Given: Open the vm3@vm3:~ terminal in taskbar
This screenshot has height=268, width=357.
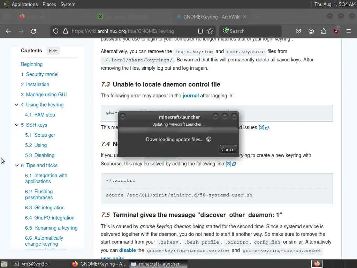Looking at the screenshot, I should (x=31, y=264).
